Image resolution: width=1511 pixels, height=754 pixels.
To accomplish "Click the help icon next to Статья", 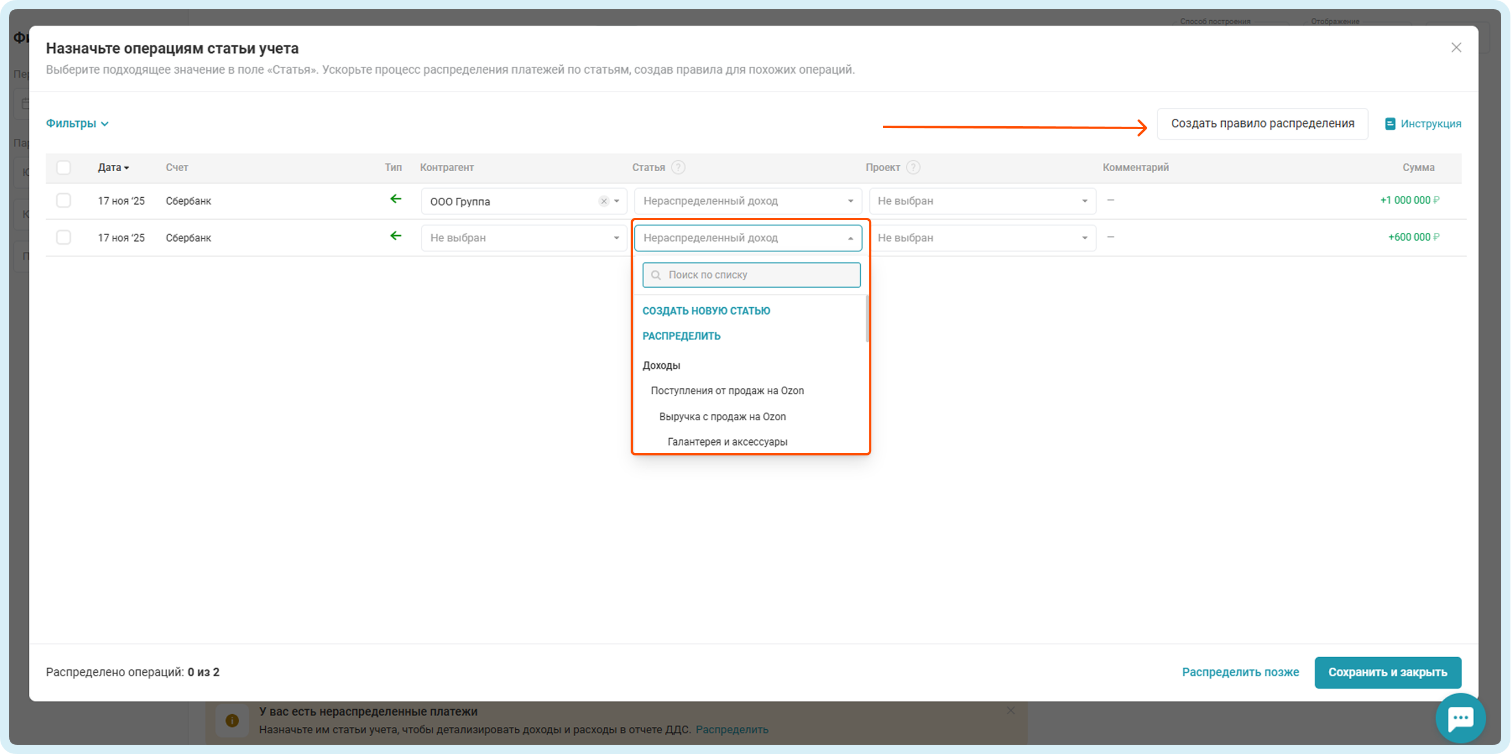I will click(678, 167).
